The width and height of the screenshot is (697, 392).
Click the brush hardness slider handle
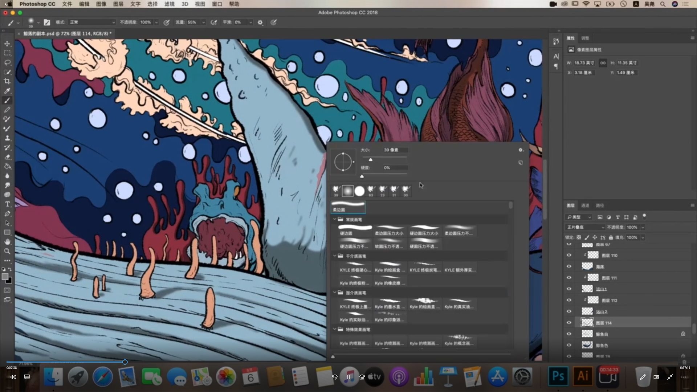362,176
